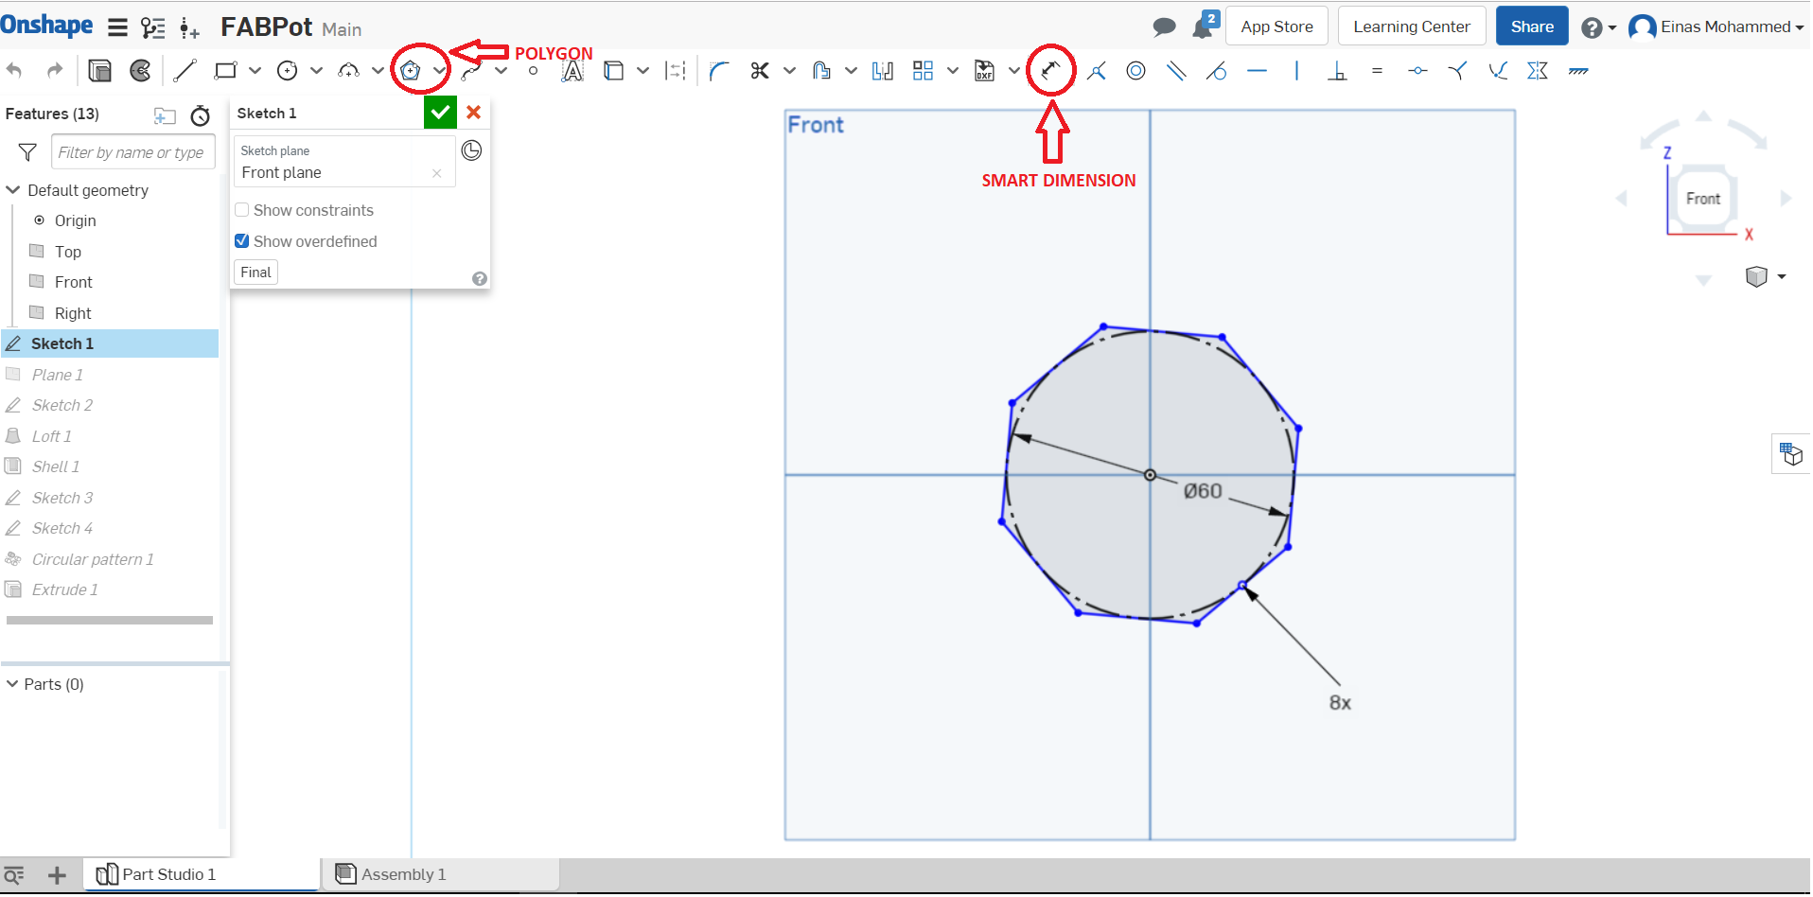Collapse the Parts (0) list
Screen dimensions: 1813x897
(x=12, y=684)
